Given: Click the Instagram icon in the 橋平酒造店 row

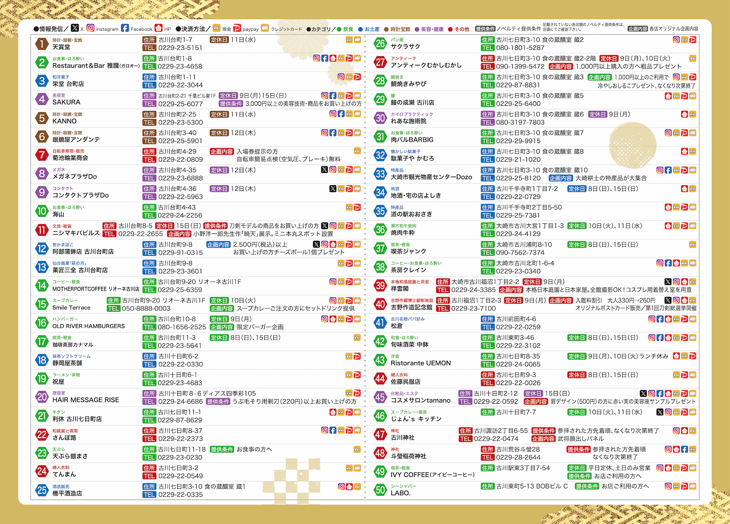Looking at the screenshot, I should pos(341,486).
